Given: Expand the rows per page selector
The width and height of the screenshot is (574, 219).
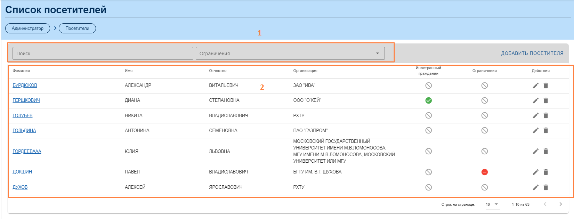Looking at the screenshot, I should [492, 204].
